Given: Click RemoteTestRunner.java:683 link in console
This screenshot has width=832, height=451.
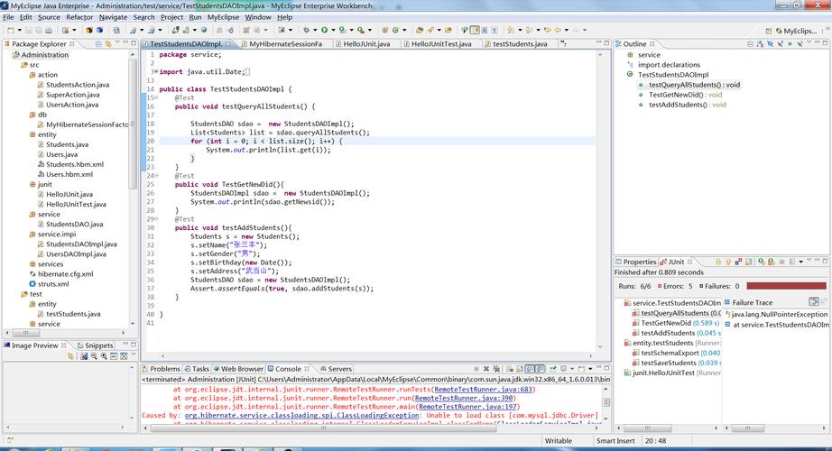Looking at the screenshot, I should point(483,389).
